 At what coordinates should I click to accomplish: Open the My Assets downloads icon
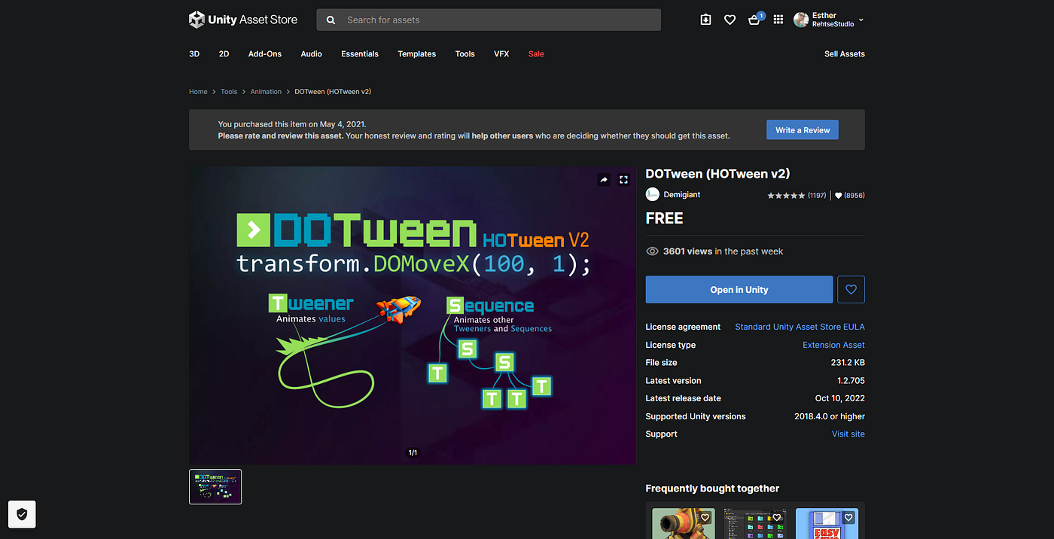pos(705,19)
